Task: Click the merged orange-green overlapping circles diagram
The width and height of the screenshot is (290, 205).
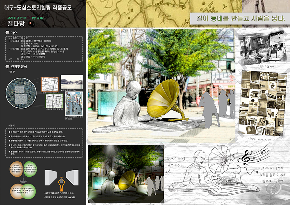Action: 23,191
